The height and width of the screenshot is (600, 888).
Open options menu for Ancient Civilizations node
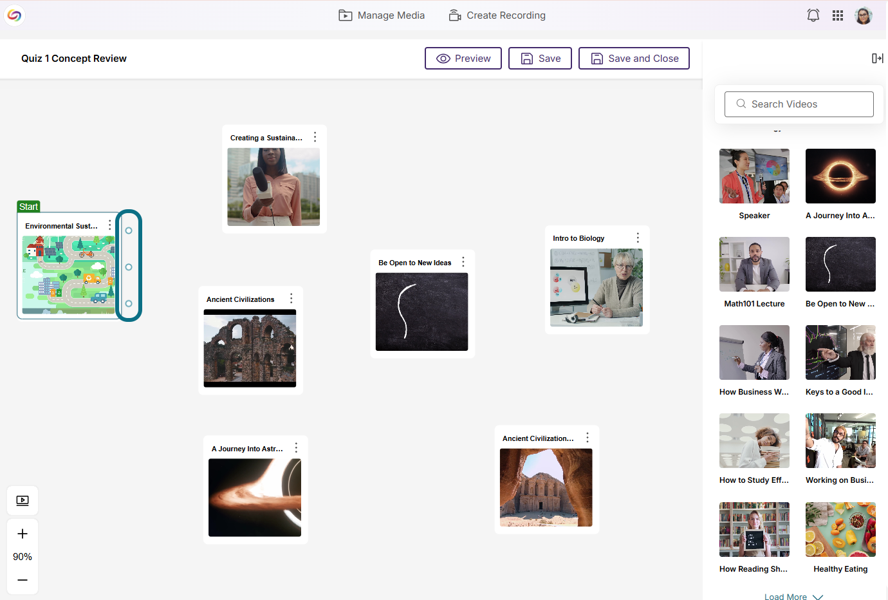(x=291, y=299)
